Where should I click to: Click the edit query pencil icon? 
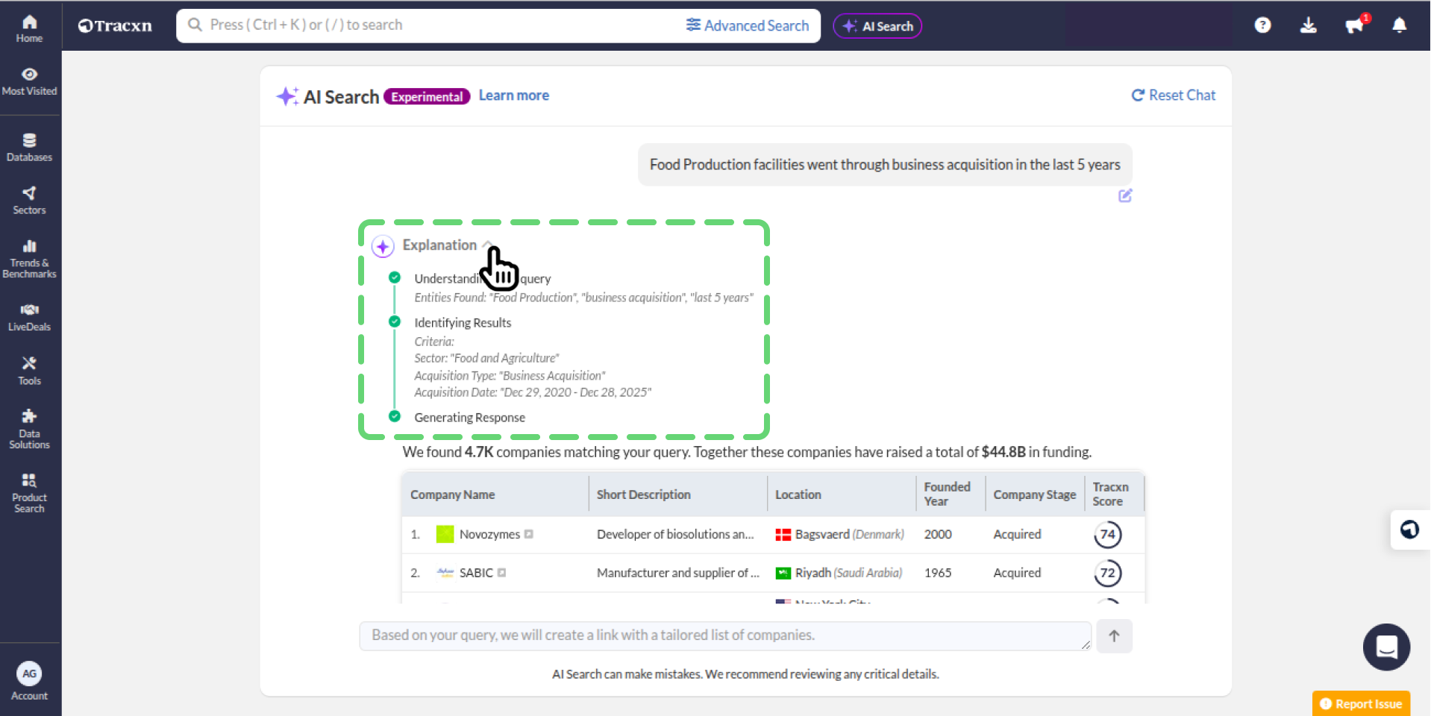(x=1125, y=195)
